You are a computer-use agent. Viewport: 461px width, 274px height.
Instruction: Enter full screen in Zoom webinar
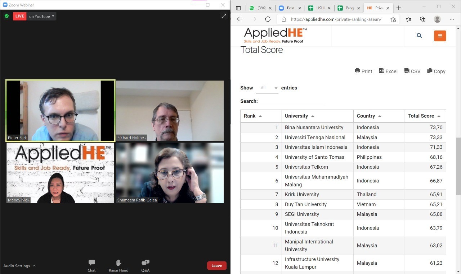click(x=224, y=16)
